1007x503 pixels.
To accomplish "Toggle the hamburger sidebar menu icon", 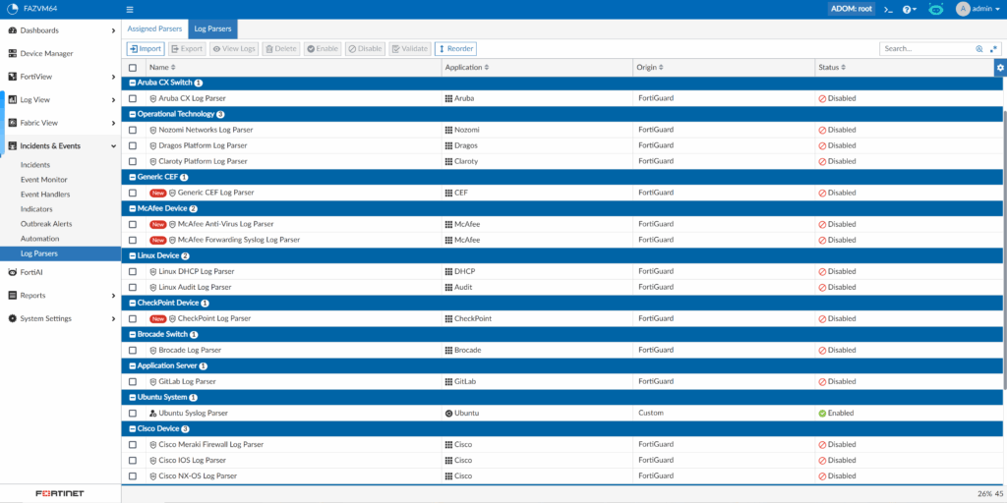I will [130, 10].
